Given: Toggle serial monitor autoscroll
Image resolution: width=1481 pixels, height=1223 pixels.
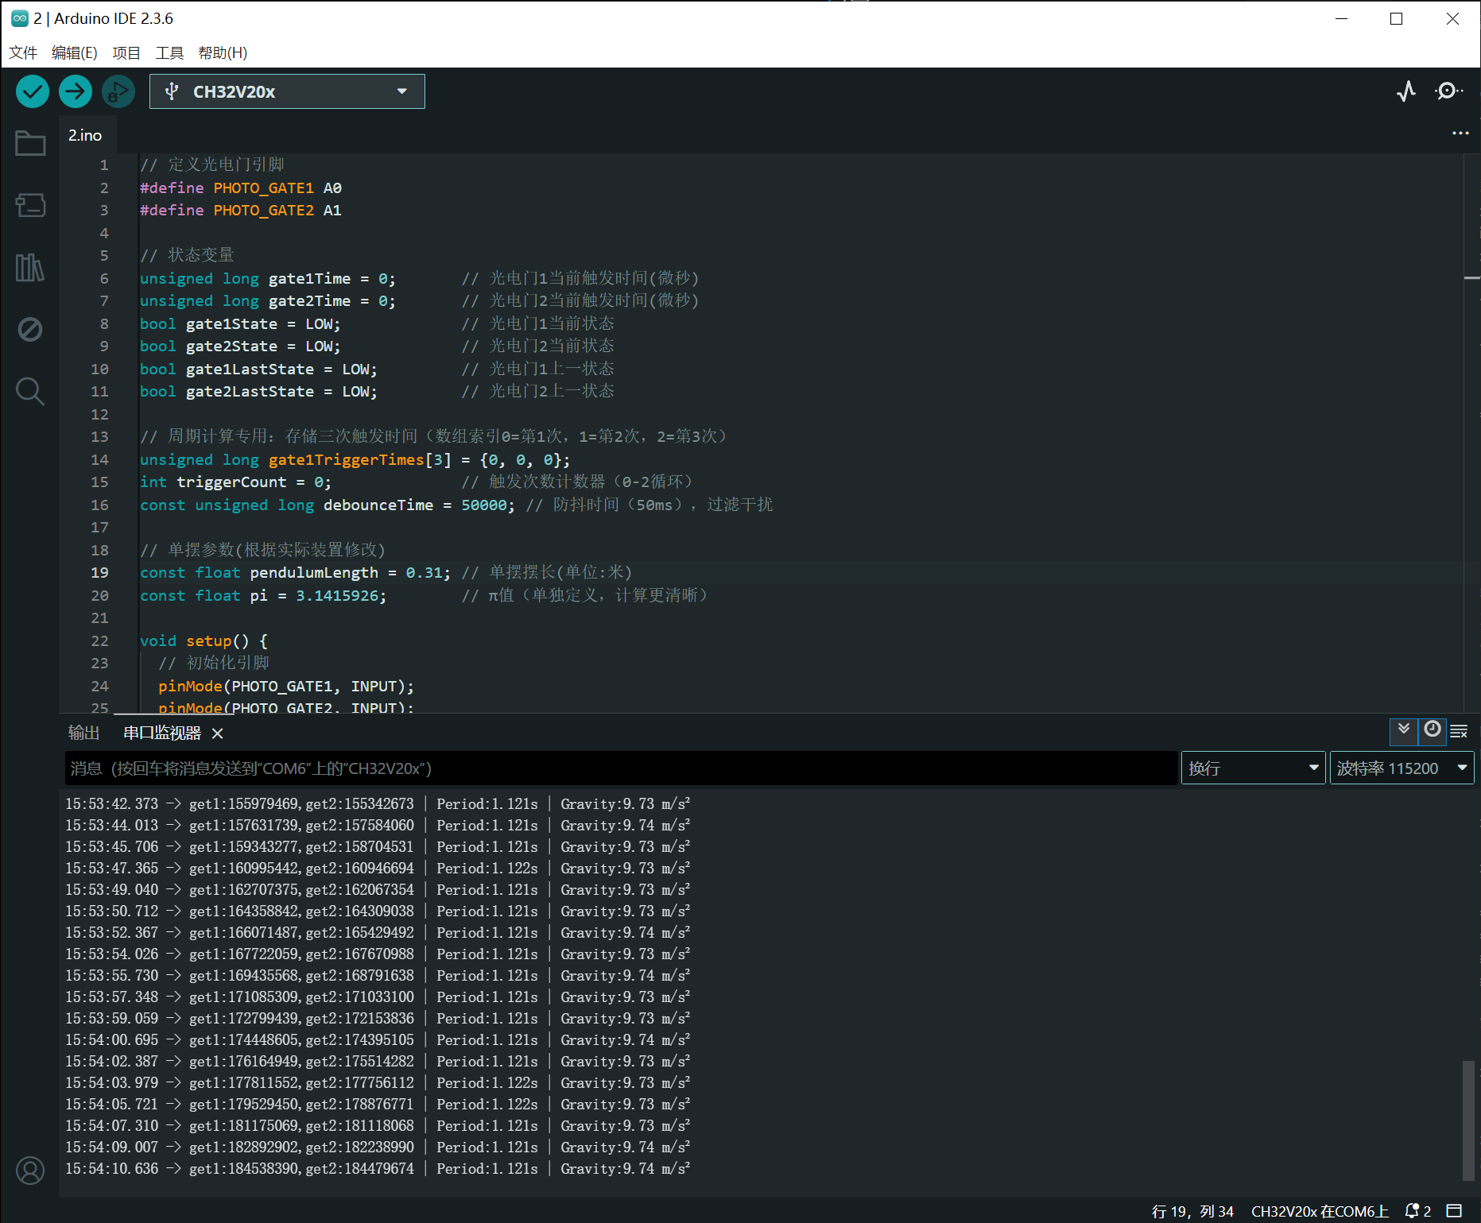Looking at the screenshot, I should (x=1404, y=730).
